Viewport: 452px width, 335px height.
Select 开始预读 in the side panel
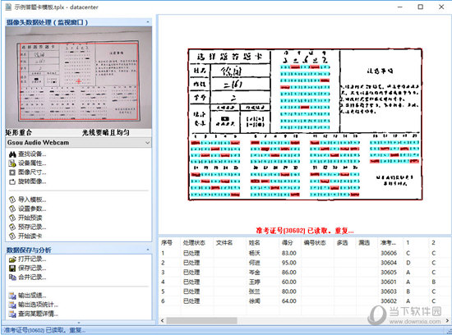tap(30, 218)
